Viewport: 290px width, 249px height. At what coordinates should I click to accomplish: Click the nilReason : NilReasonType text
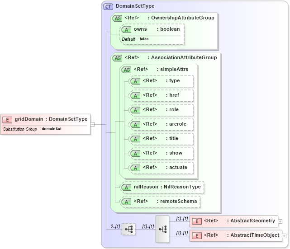point(167,187)
